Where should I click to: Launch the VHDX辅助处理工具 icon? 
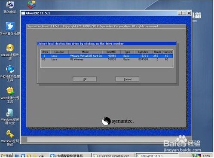coord(10,73)
